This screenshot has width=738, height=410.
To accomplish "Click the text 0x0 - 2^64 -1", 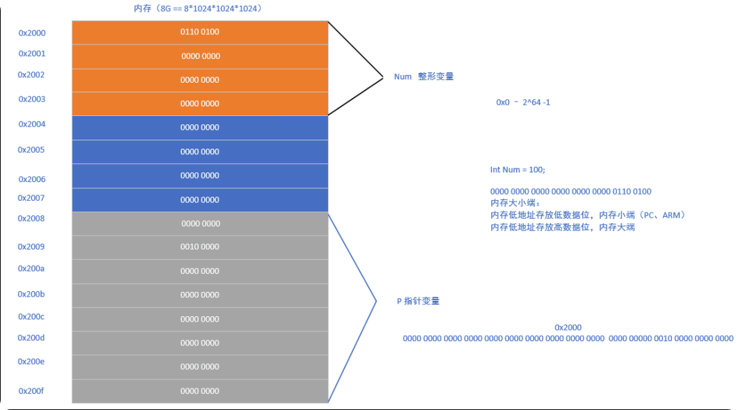I will (x=523, y=103).
